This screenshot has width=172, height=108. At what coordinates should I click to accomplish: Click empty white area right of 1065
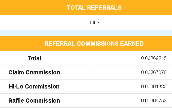pyautogui.click(x=135, y=22)
